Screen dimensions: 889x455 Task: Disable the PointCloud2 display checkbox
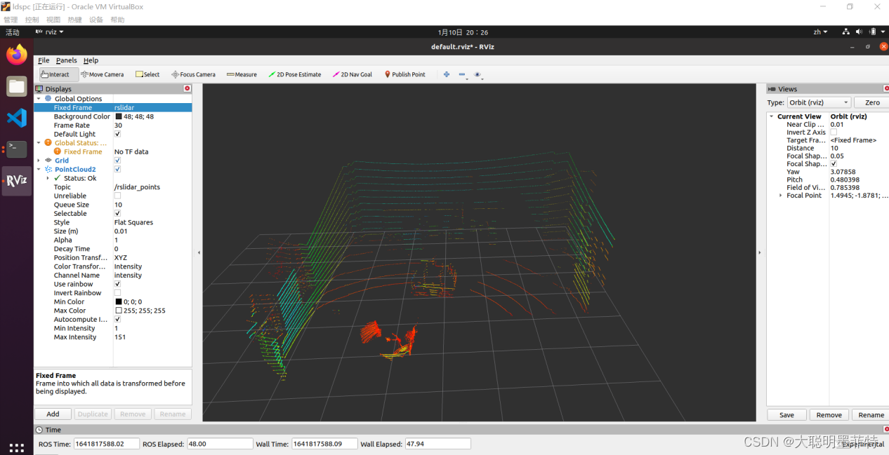(117, 169)
